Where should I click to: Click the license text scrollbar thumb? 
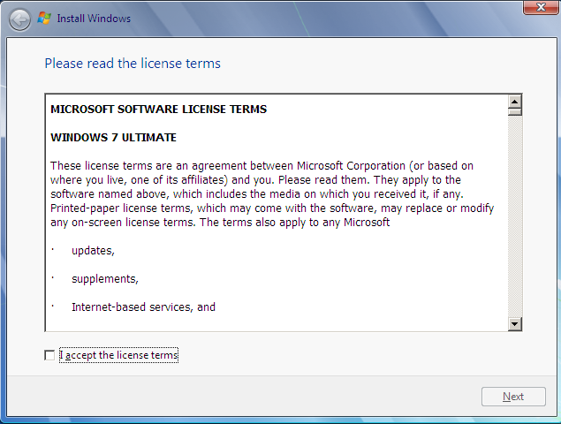pyautogui.click(x=515, y=111)
